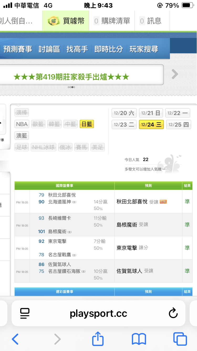This screenshot has height=351, width=197.
Task: Tap Safari back arrow icon
Action: 15,339
